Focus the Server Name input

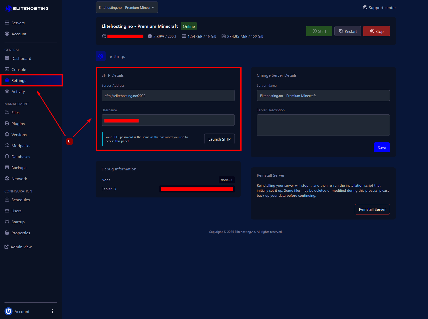tap(323, 95)
